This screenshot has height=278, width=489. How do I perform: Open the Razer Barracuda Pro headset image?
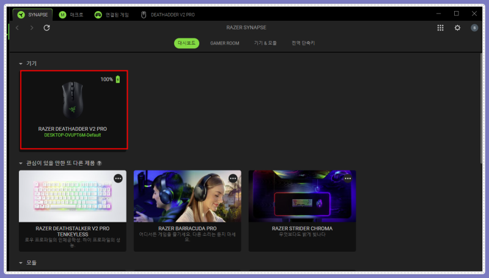(188, 196)
